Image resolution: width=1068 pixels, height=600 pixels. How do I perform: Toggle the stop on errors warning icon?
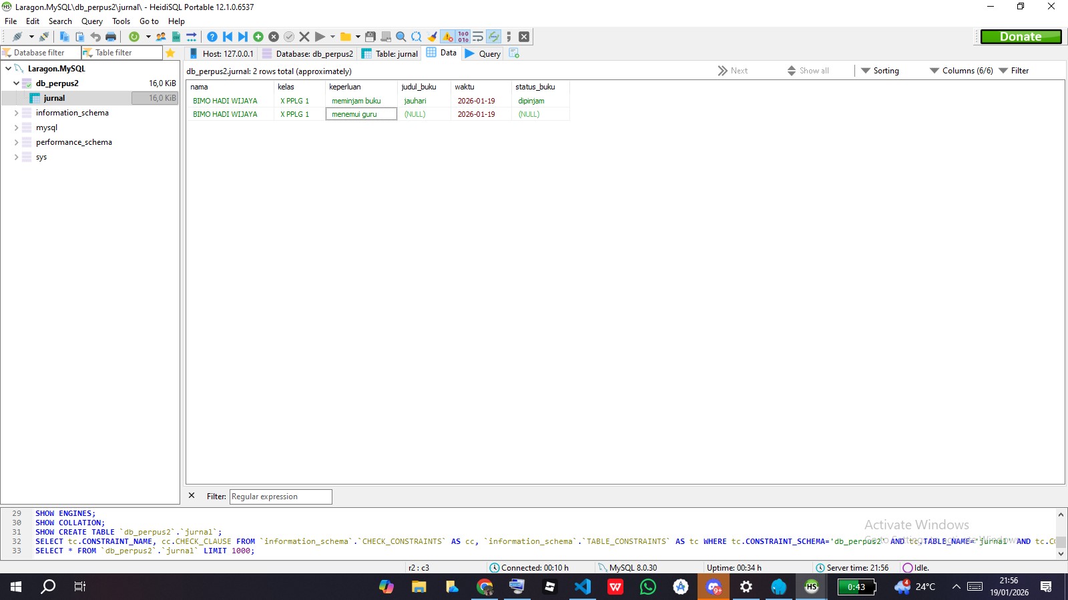pos(448,37)
